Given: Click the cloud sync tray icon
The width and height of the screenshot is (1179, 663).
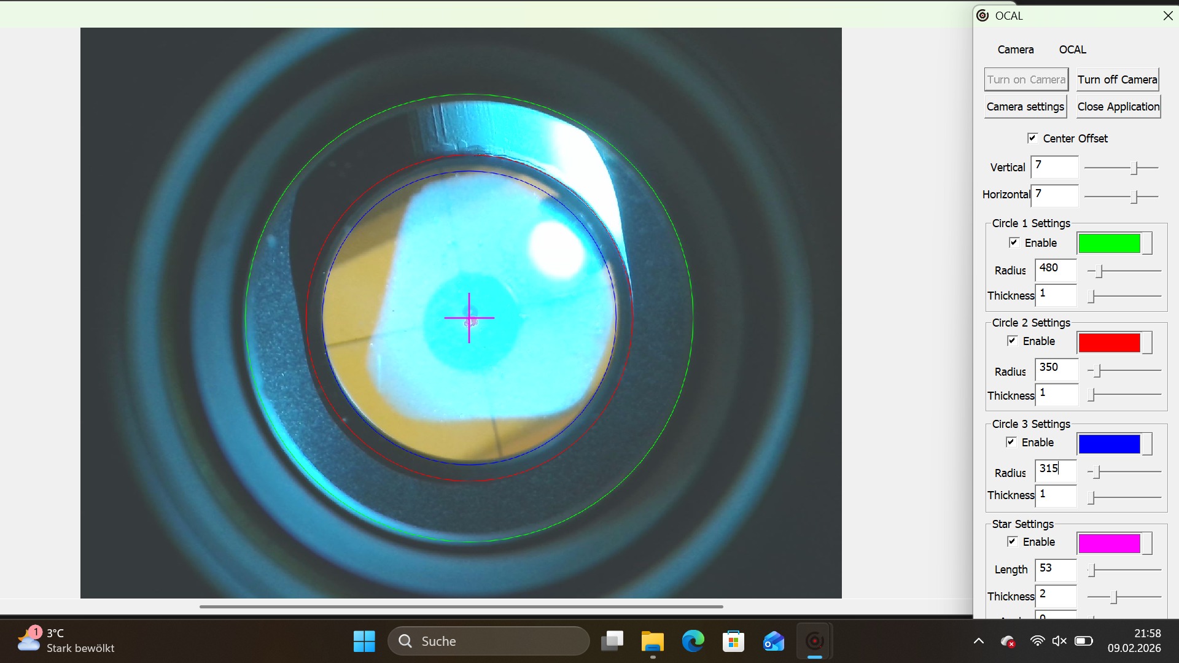Looking at the screenshot, I should coord(1007,641).
